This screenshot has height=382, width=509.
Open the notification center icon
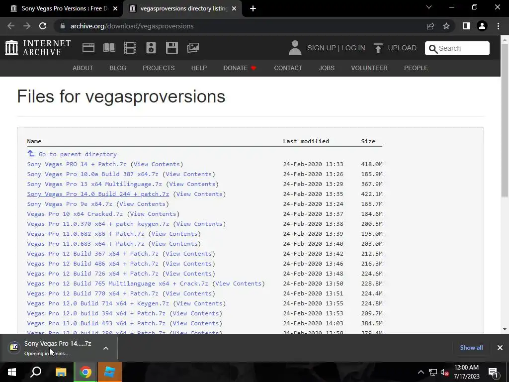click(x=493, y=372)
